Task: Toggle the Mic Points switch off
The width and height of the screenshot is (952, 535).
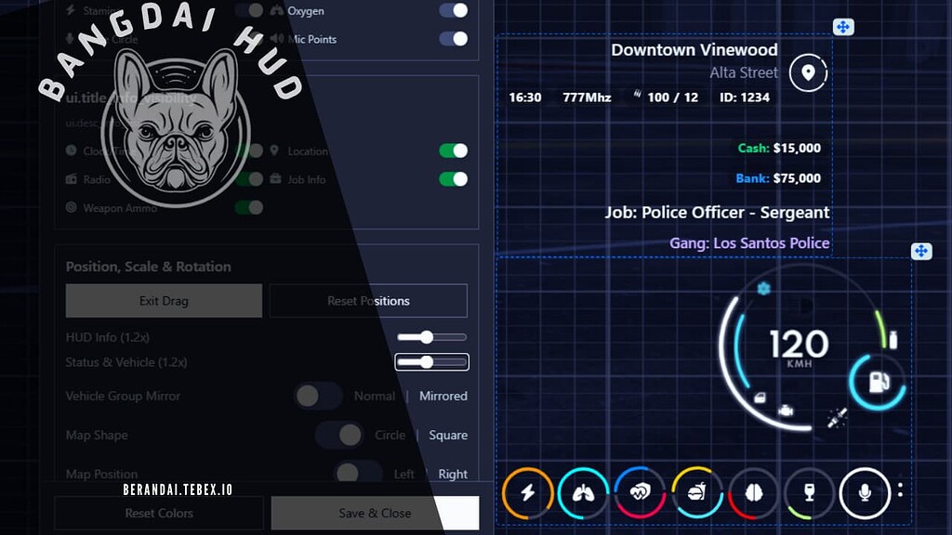Action: (x=453, y=39)
